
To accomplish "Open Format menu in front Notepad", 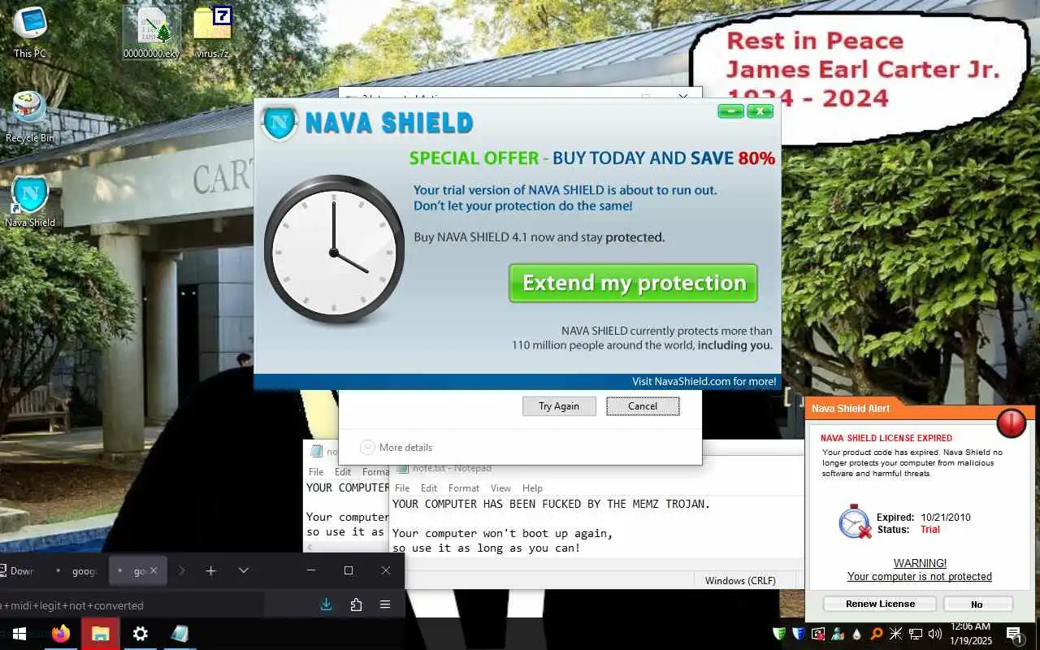I will [x=464, y=488].
